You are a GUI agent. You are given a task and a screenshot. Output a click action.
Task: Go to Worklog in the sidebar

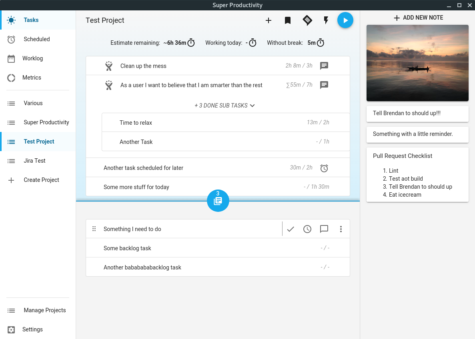tap(38, 58)
